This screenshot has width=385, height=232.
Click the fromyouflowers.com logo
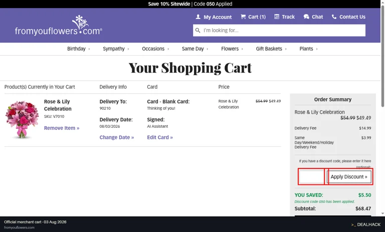pos(59,25)
